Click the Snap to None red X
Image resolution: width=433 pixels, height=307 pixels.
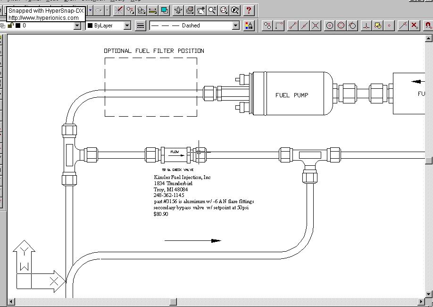pyautogui.click(x=414, y=26)
